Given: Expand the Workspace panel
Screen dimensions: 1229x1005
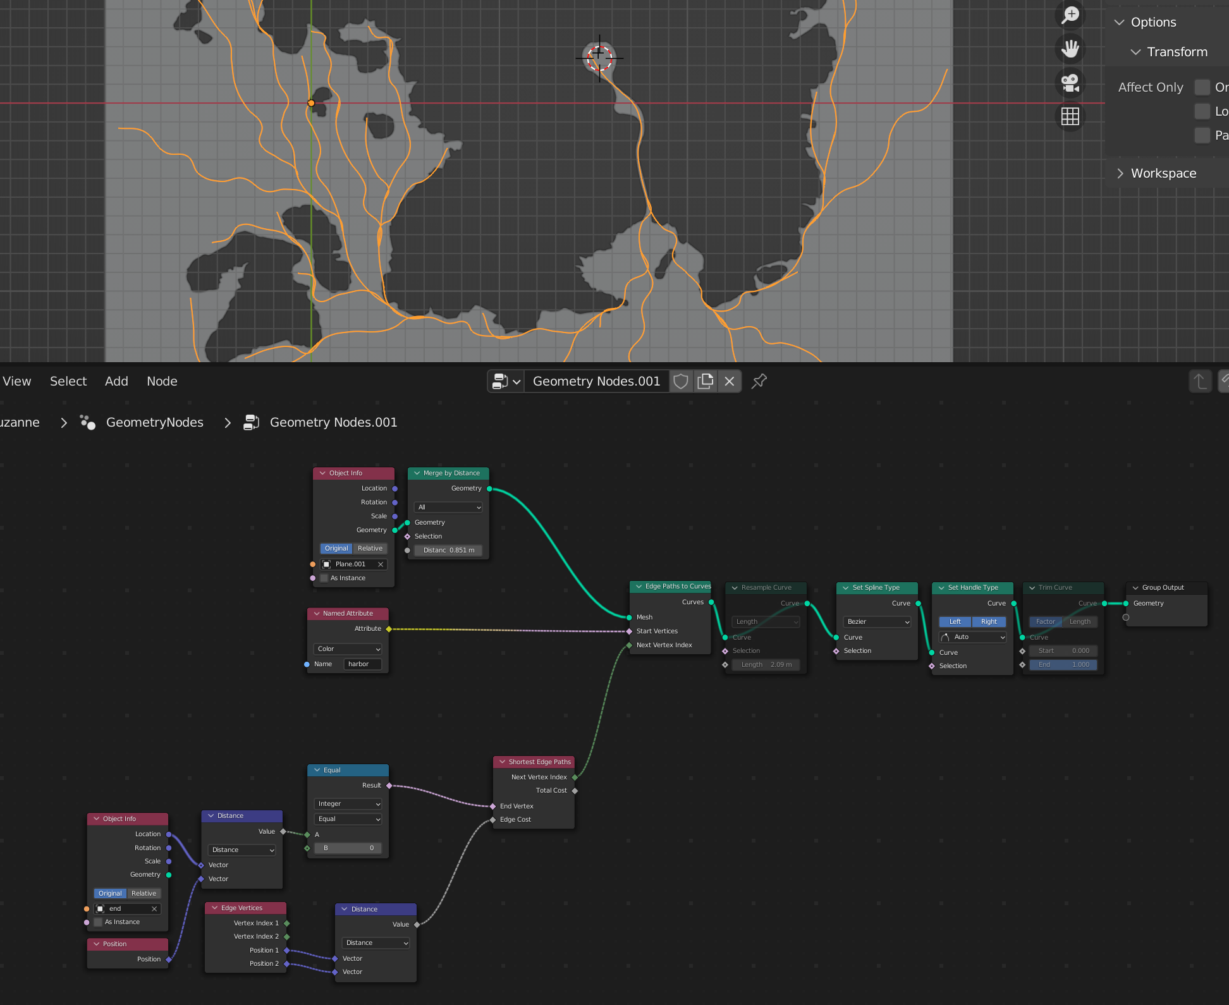Looking at the screenshot, I should click(1163, 173).
